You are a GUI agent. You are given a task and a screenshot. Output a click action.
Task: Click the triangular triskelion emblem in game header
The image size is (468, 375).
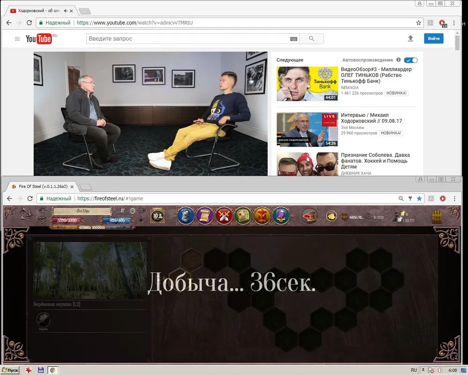(25, 214)
